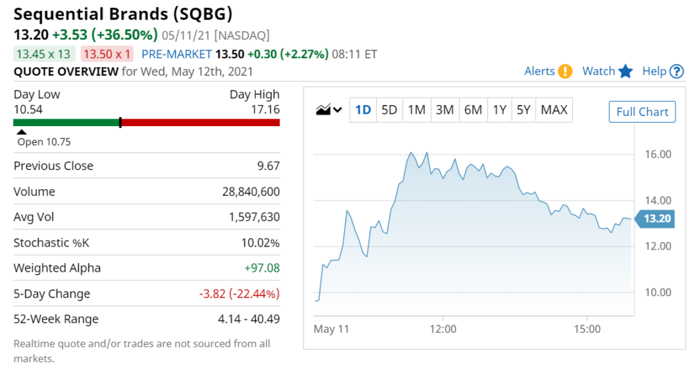Click the yellow Alerts exclamation icon

(x=565, y=71)
